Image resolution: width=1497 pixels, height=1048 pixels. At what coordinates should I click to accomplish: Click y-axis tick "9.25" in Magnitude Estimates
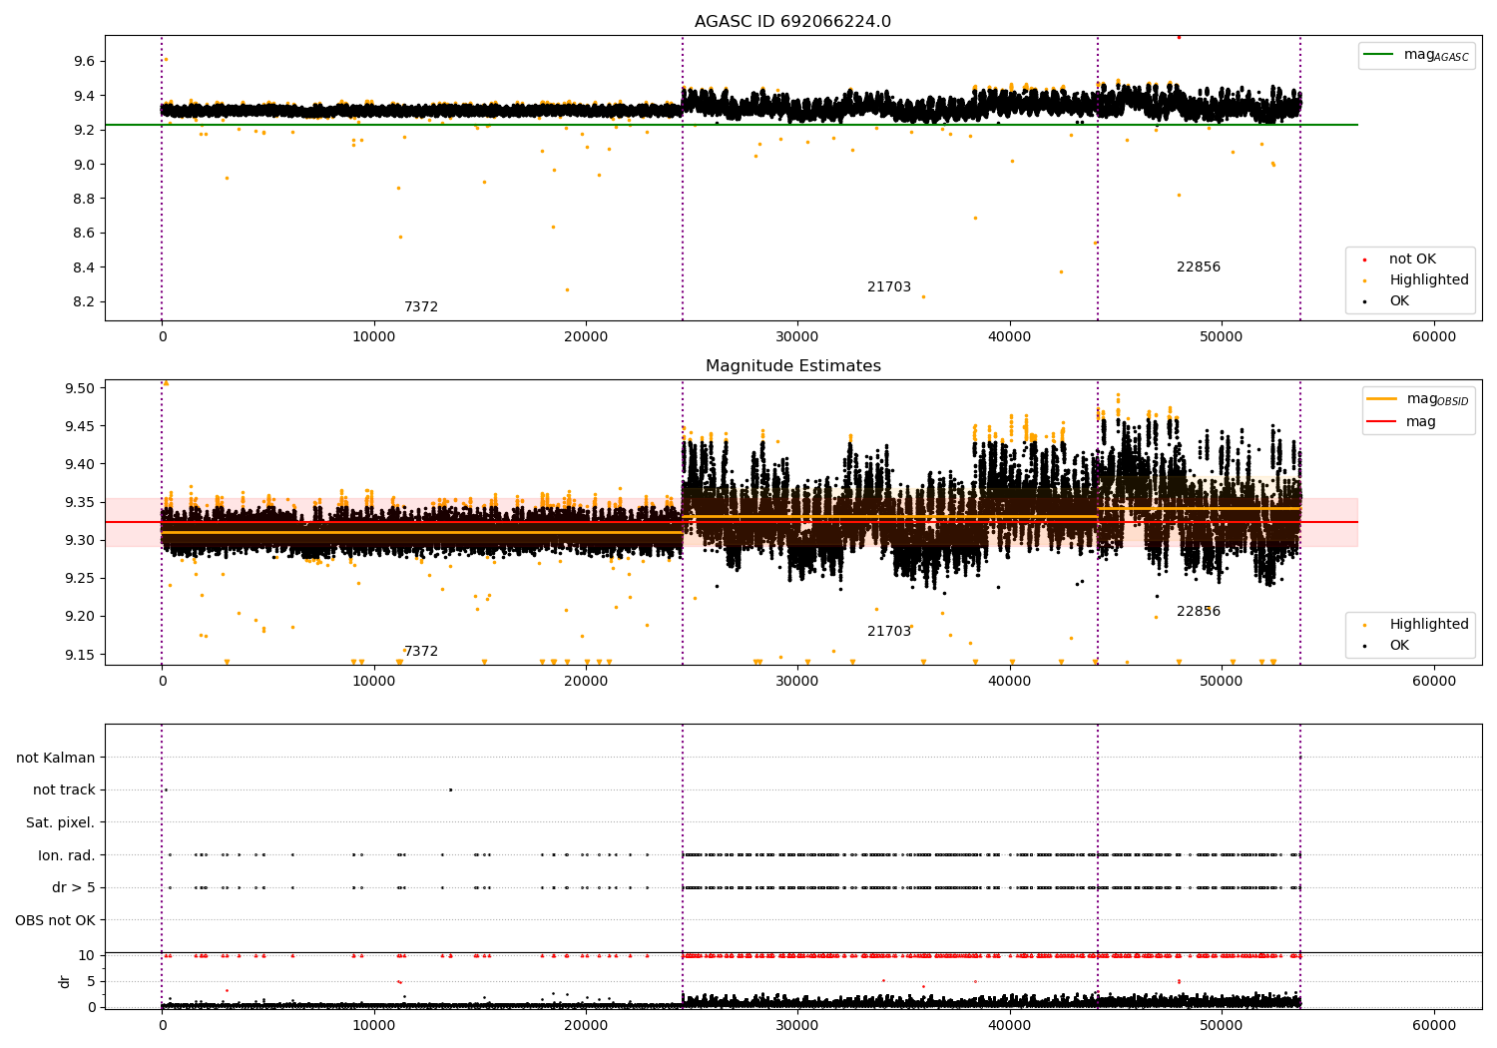(80, 578)
